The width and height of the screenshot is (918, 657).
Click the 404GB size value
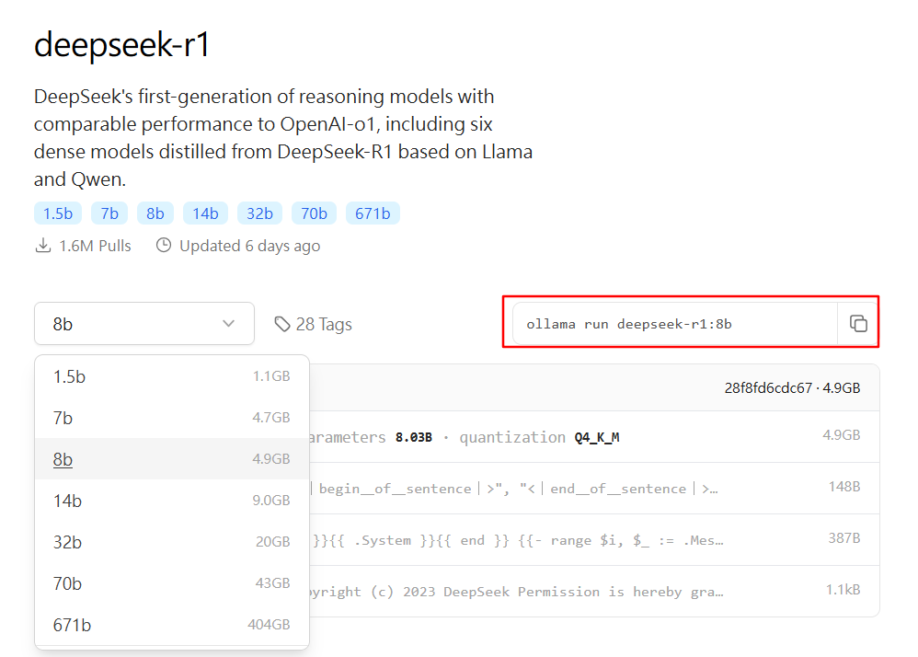pyautogui.click(x=269, y=625)
